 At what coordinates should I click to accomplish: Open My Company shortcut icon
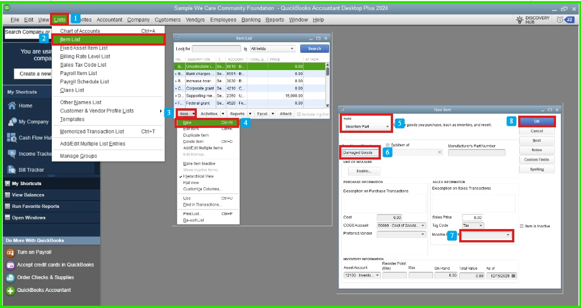point(12,122)
